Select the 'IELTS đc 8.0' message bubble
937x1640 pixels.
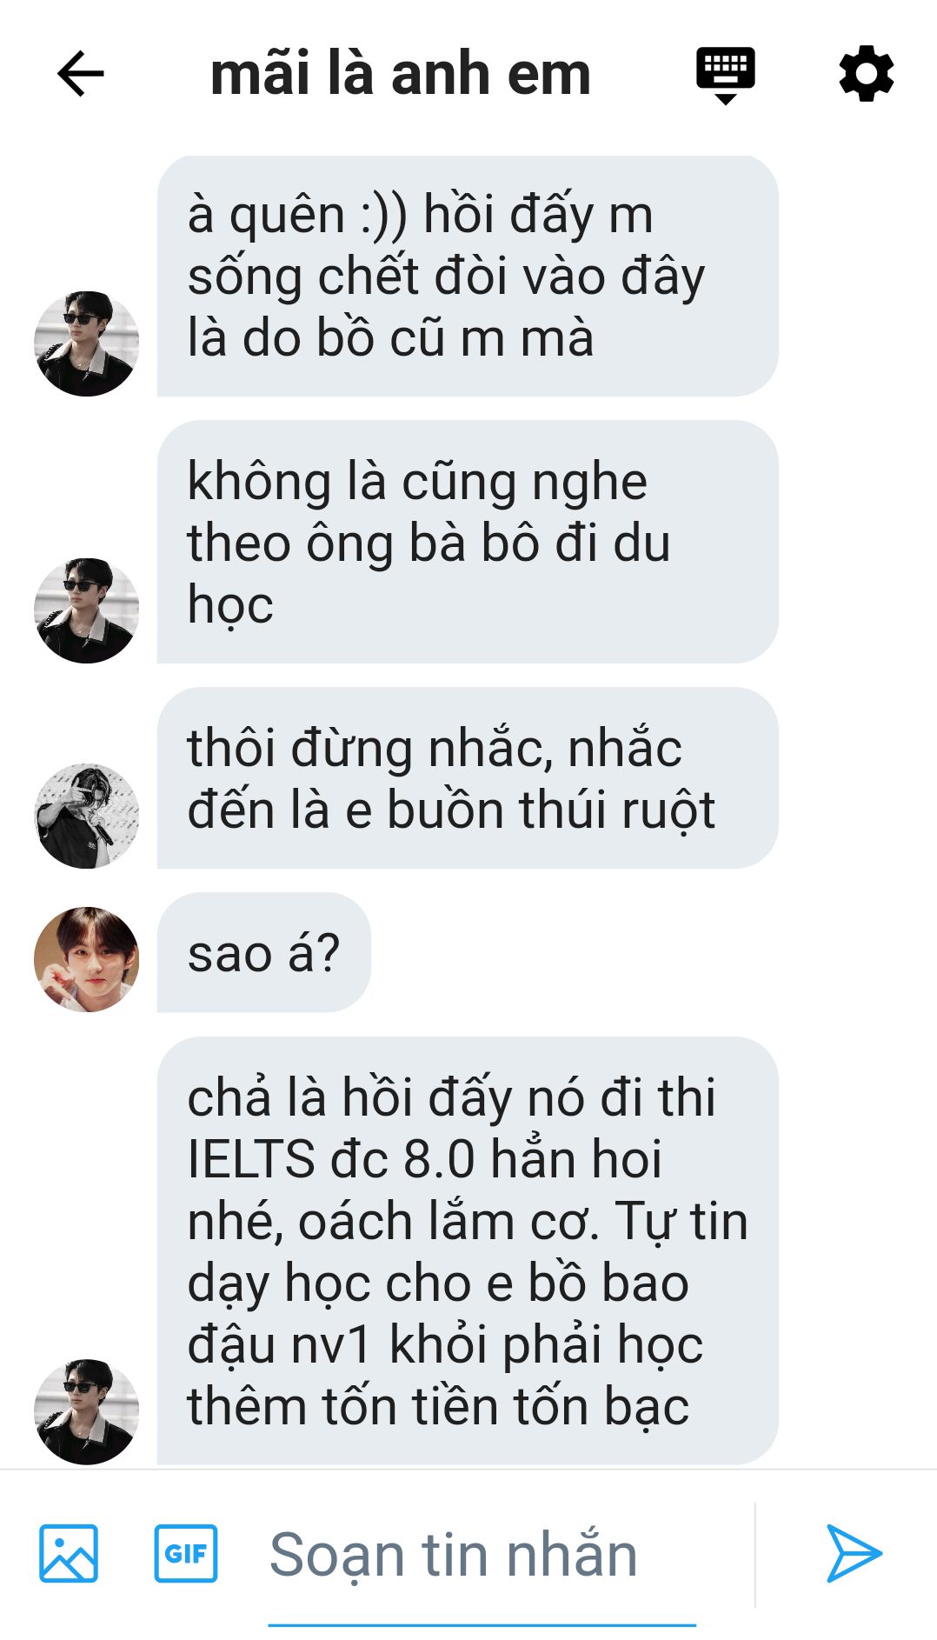pyautogui.click(x=468, y=1250)
